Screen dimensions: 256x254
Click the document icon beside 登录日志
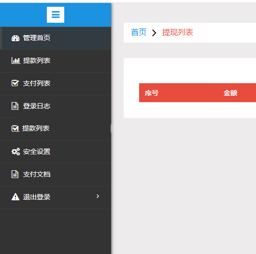(15, 106)
